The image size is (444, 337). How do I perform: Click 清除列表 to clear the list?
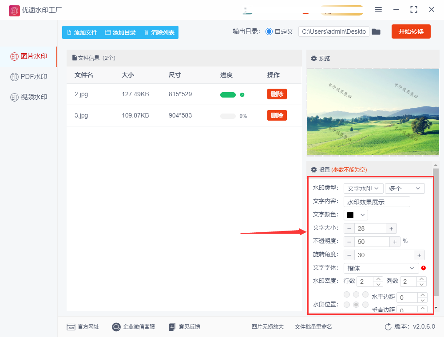(x=159, y=32)
